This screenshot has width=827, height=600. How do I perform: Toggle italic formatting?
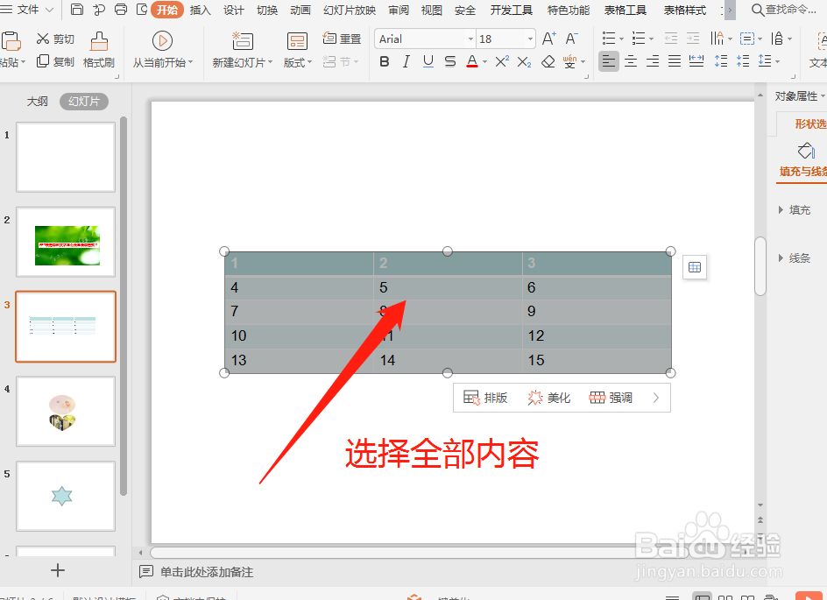click(x=407, y=61)
